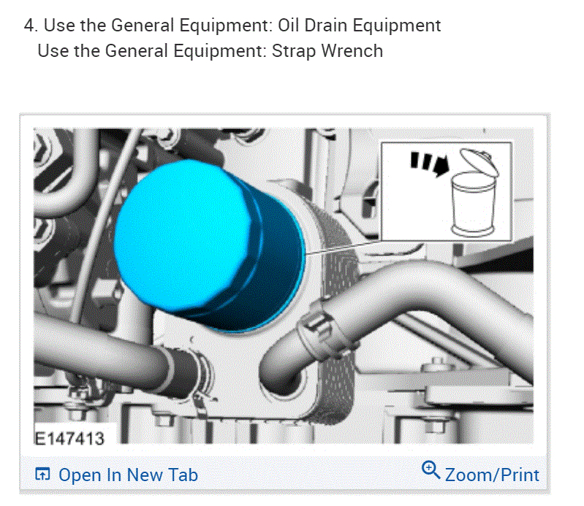Image resolution: width=584 pixels, height=506 pixels.
Task: Click the black dashed arrow symbol
Action: pos(430,164)
